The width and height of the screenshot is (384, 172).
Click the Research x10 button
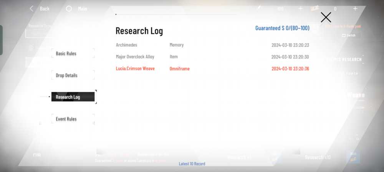point(318,157)
